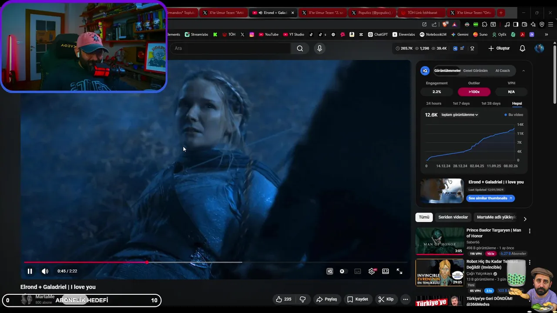
Task: Click the Klip scissors button
Action: (x=386, y=299)
